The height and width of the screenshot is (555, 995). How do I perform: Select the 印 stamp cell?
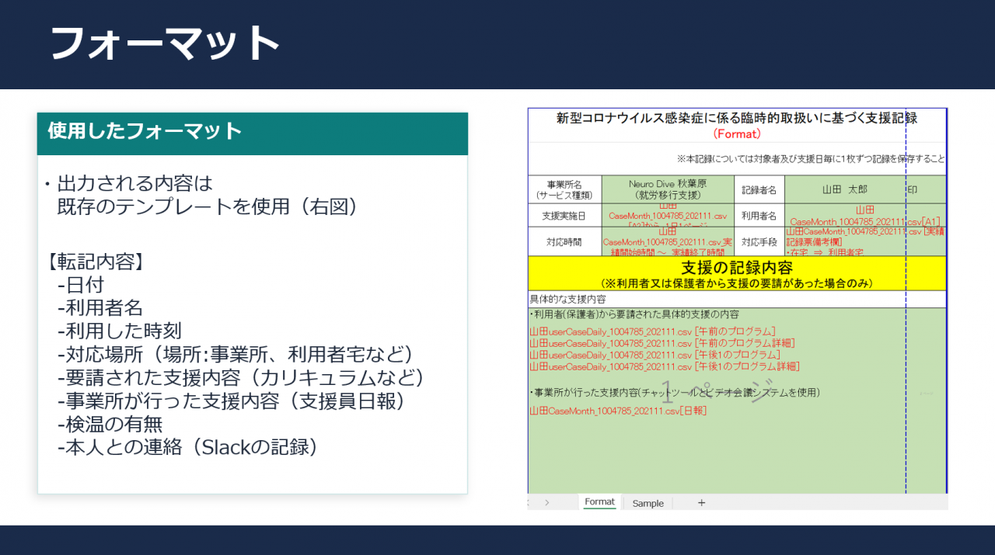click(x=912, y=189)
